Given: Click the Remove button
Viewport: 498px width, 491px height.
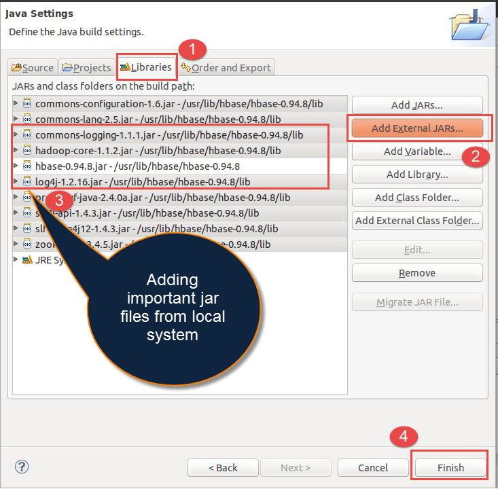Looking at the screenshot, I should (417, 273).
